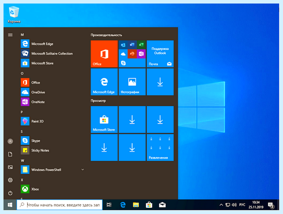Click the Microsoft Store tile
The height and width of the screenshot is (214, 283).
[104, 119]
